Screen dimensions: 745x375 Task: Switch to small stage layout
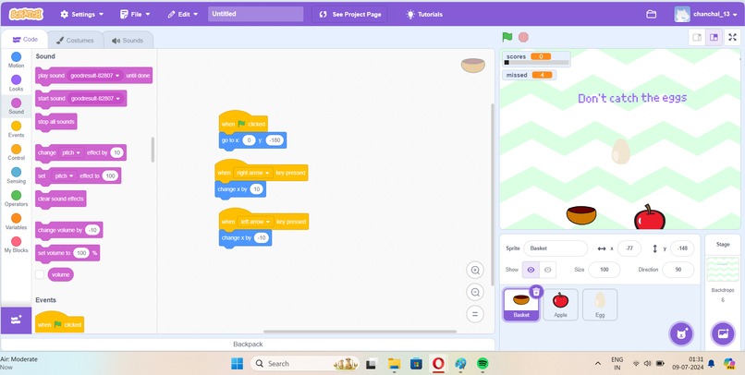pos(697,38)
